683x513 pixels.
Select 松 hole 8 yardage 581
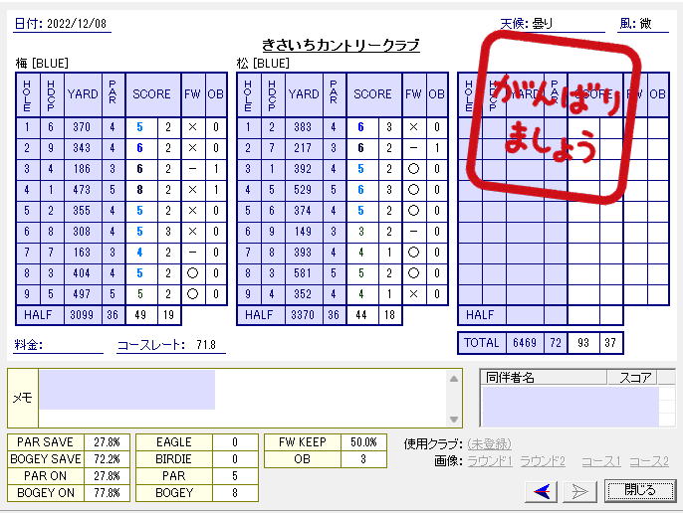[303, 273]
